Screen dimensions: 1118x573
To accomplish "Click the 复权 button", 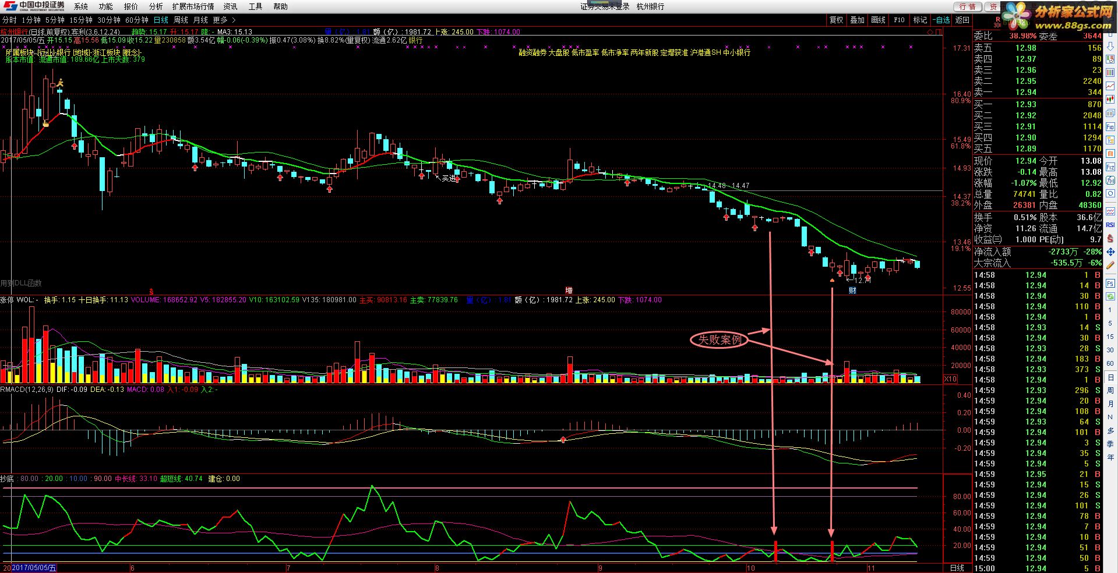I will pos(836,20).
